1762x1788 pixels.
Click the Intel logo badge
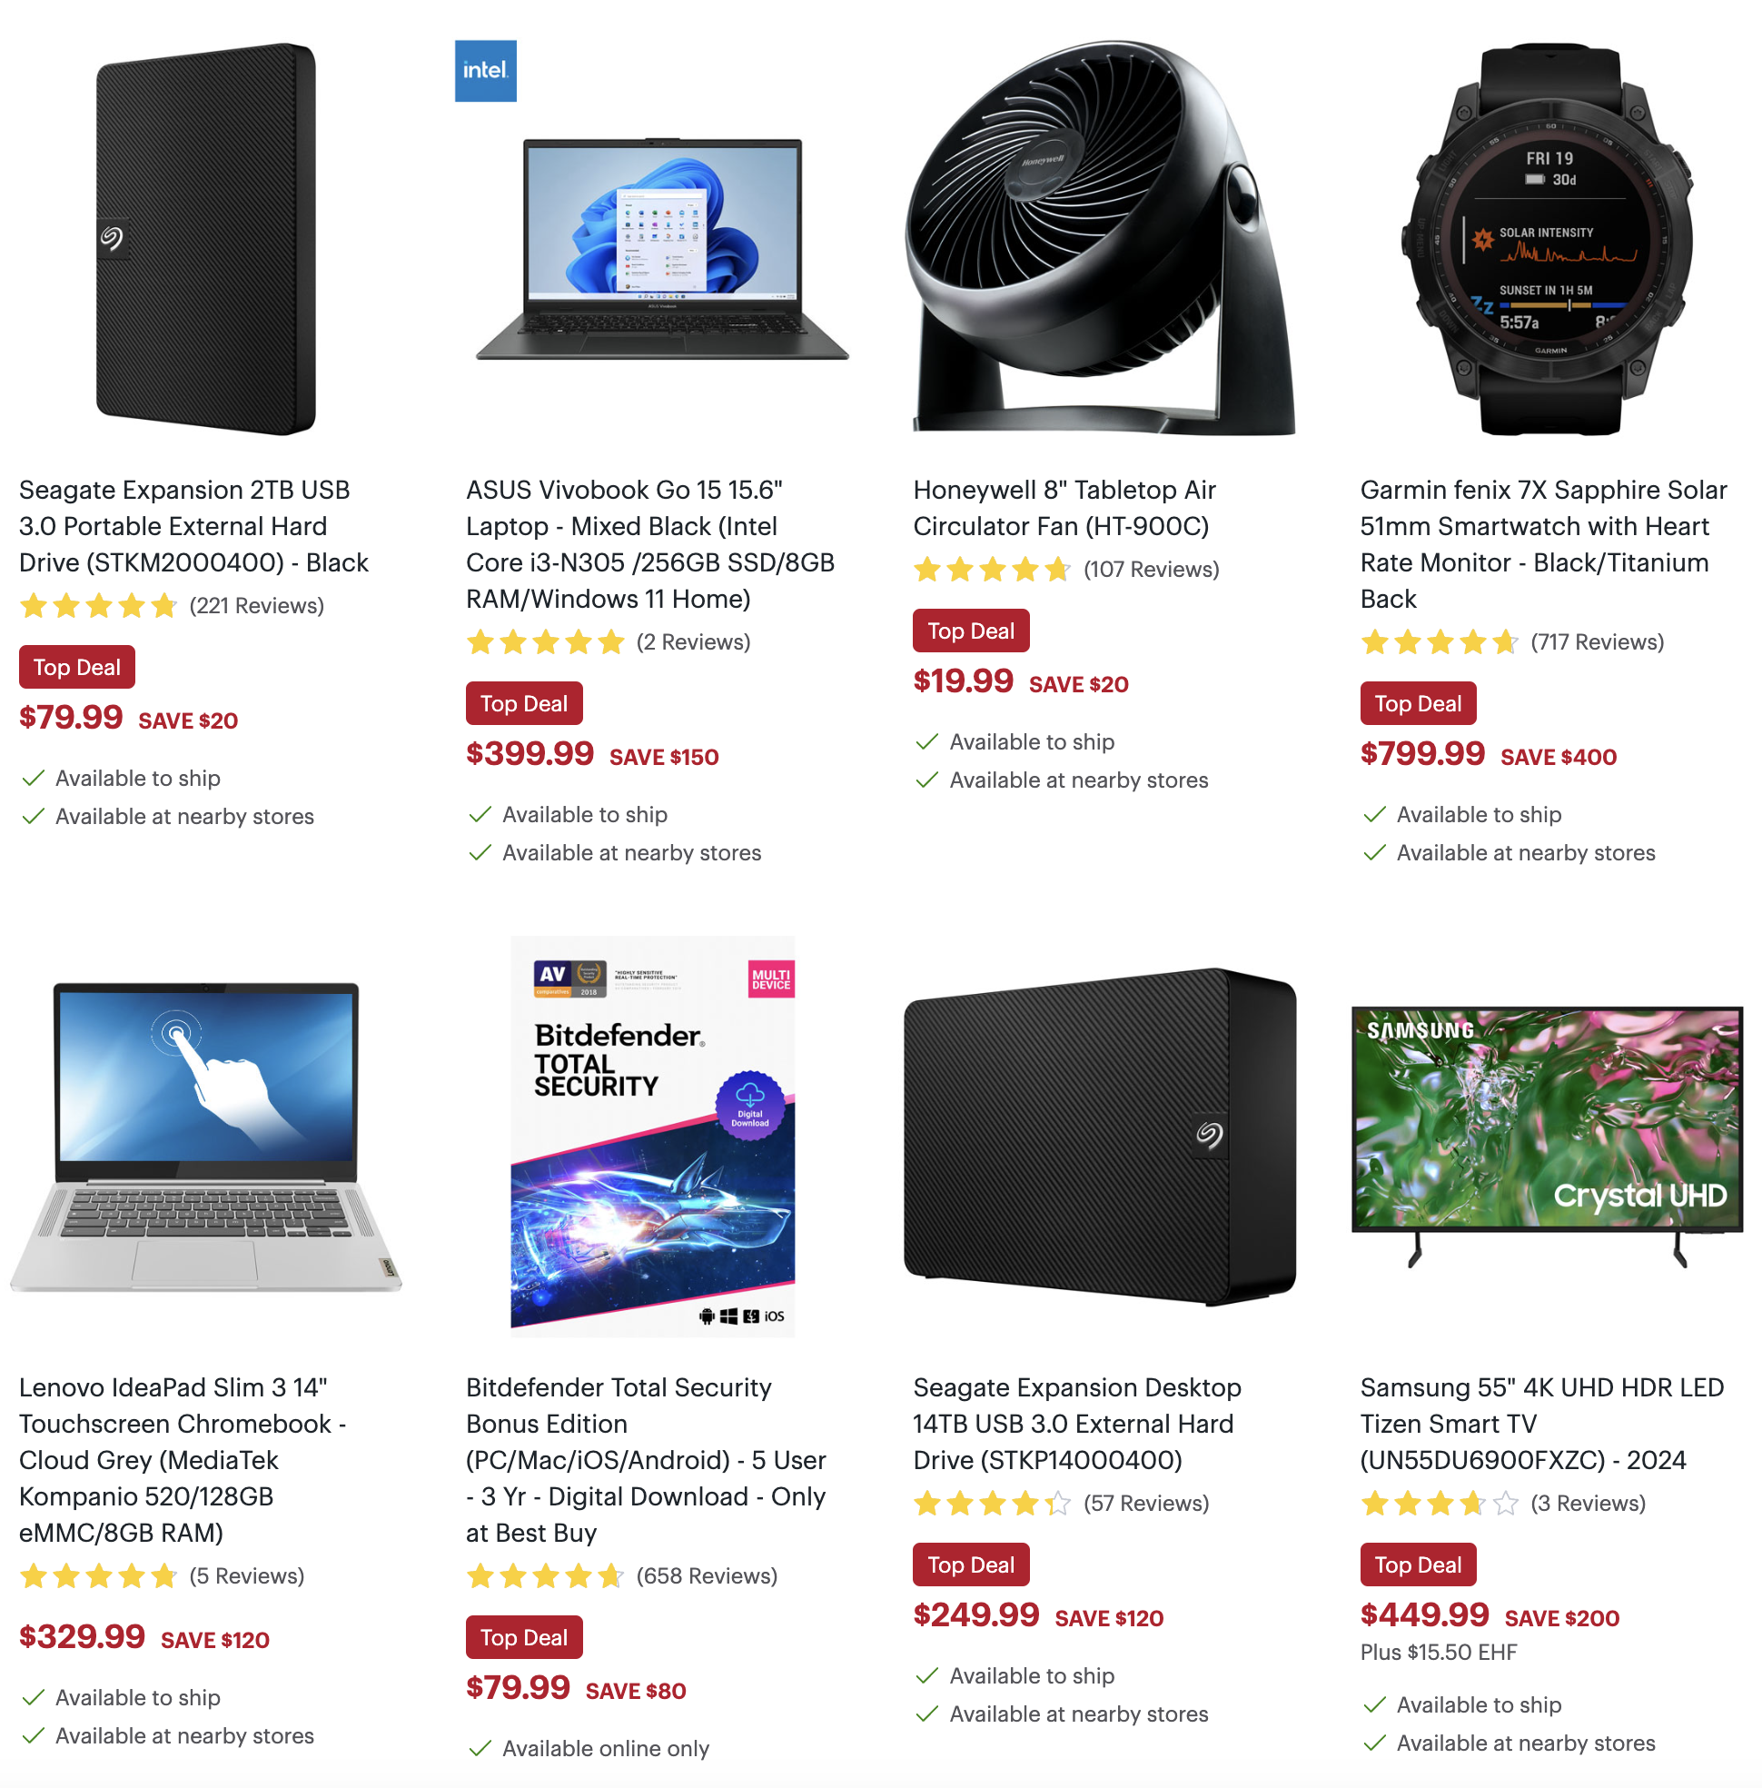pos(485,70)
